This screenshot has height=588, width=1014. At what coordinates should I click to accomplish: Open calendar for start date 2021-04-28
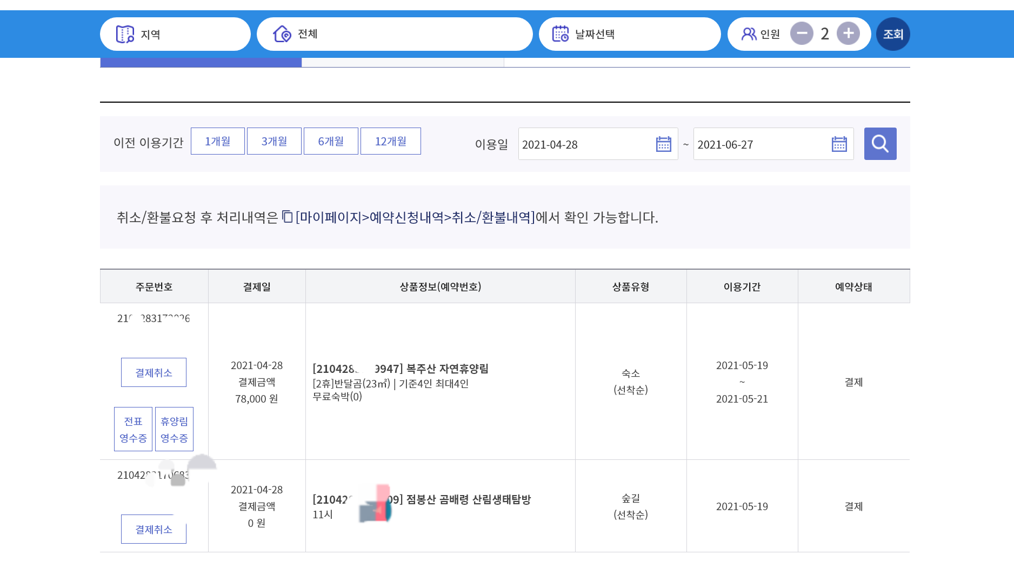click(x=664, y=144)
